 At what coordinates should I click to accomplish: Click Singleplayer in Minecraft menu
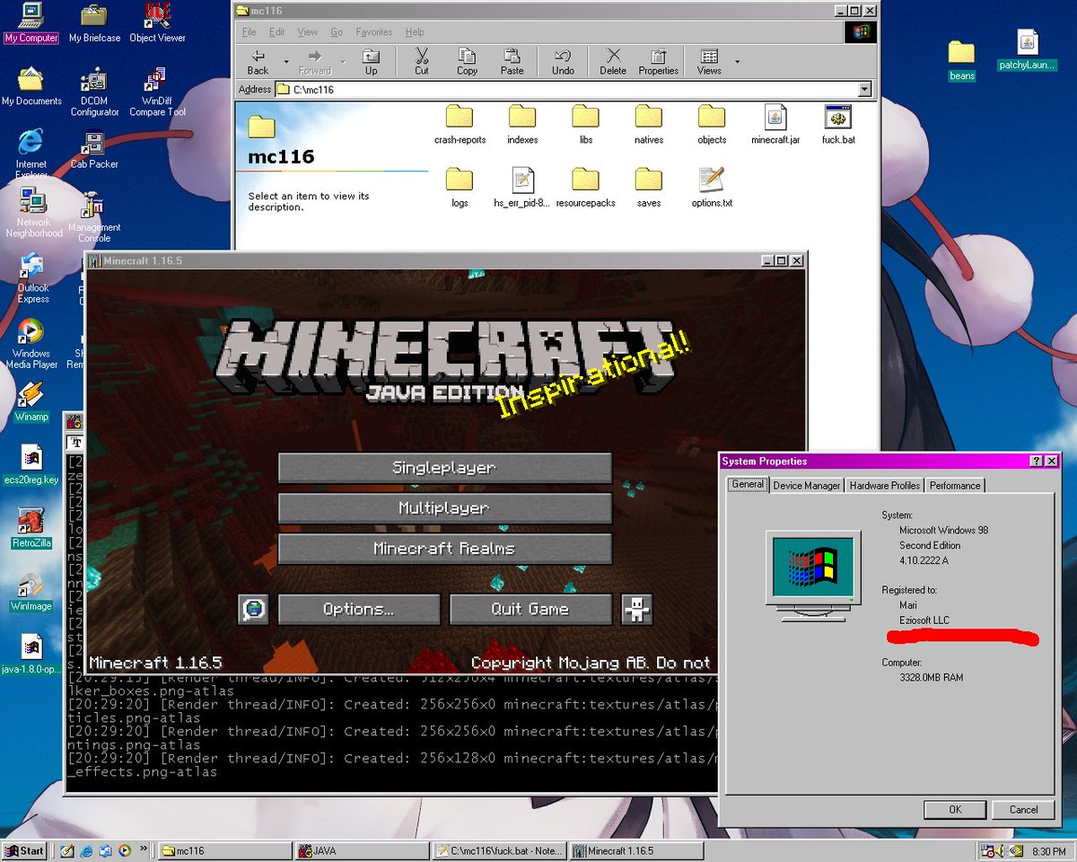(444, 468)
